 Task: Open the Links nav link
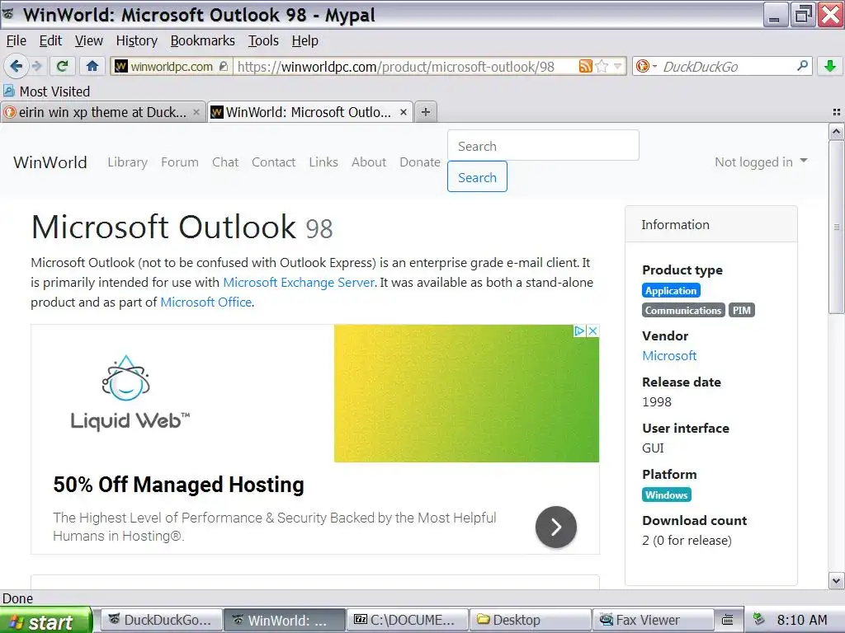(x=323, y=162)
